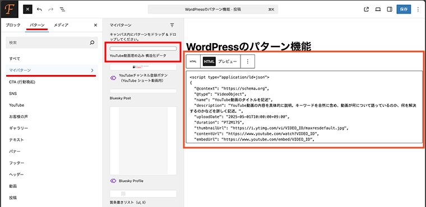Insert the 箇条書きリスト (ul, li) pattern
This screenshot has width=426, height=207.
click(x=143, y=197)
